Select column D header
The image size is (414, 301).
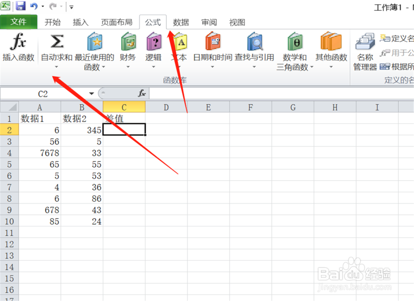point(166,107)
